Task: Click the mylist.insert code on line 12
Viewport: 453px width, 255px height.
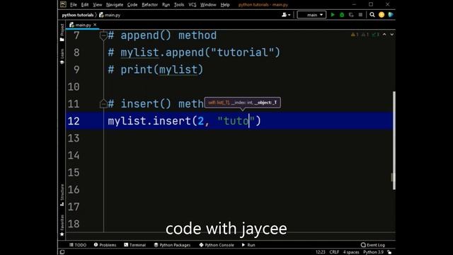Action: coord(184,121)
